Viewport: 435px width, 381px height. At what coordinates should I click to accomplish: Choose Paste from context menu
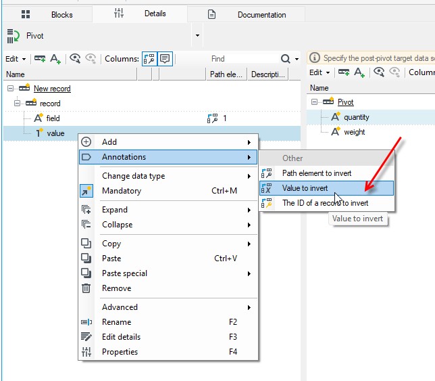coord(168,259)
